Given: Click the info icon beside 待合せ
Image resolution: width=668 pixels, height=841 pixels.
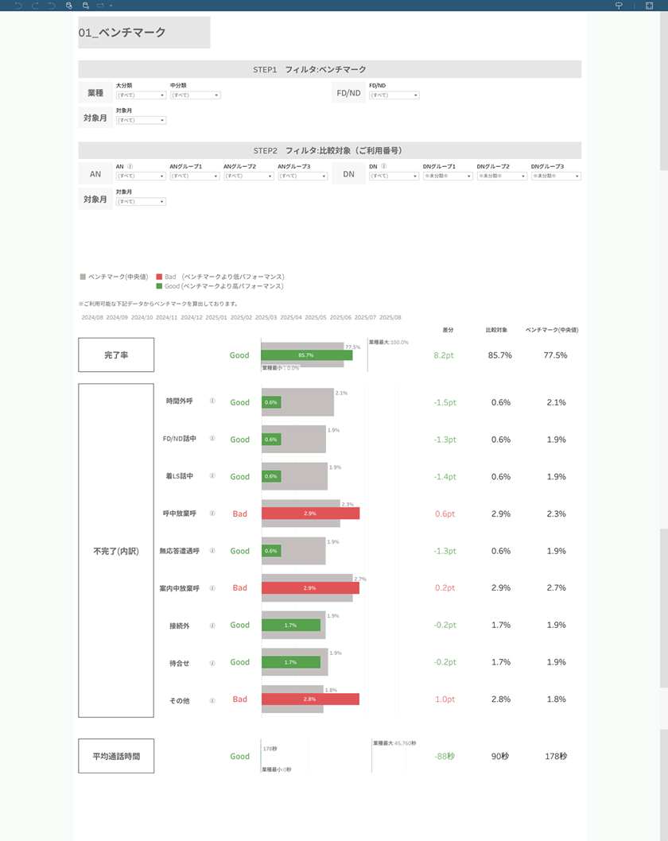Looking at the screenshot, I should pos(212,662).
